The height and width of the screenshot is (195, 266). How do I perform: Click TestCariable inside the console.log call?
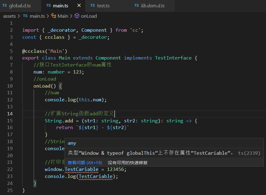pyautogui.click(x=96, y=176)
